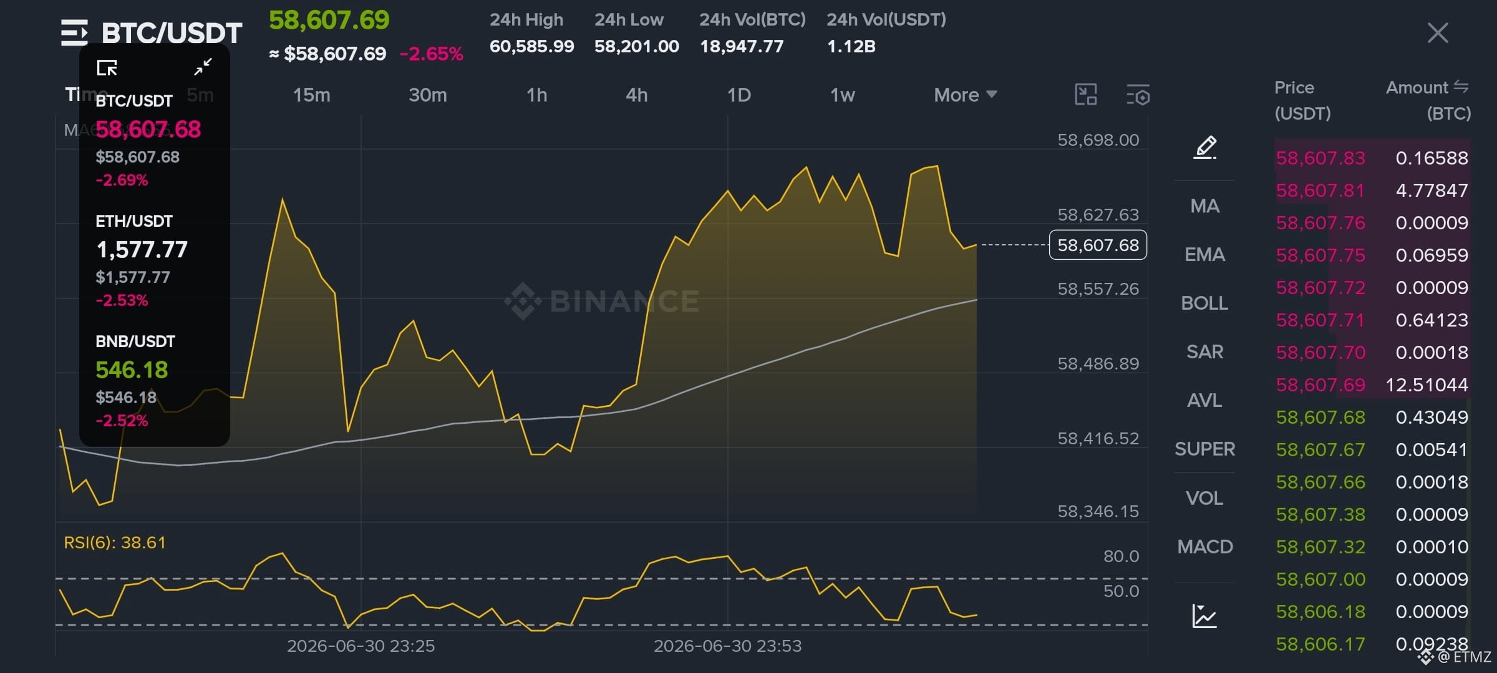Image resolution: width=1497 pixels, height=673 pixels.
Task: Collapse the floating ticker widget
Action: coord(203,67)
